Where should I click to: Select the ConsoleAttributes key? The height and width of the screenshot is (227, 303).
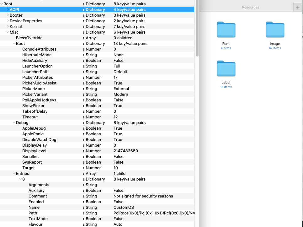[39, 49]
